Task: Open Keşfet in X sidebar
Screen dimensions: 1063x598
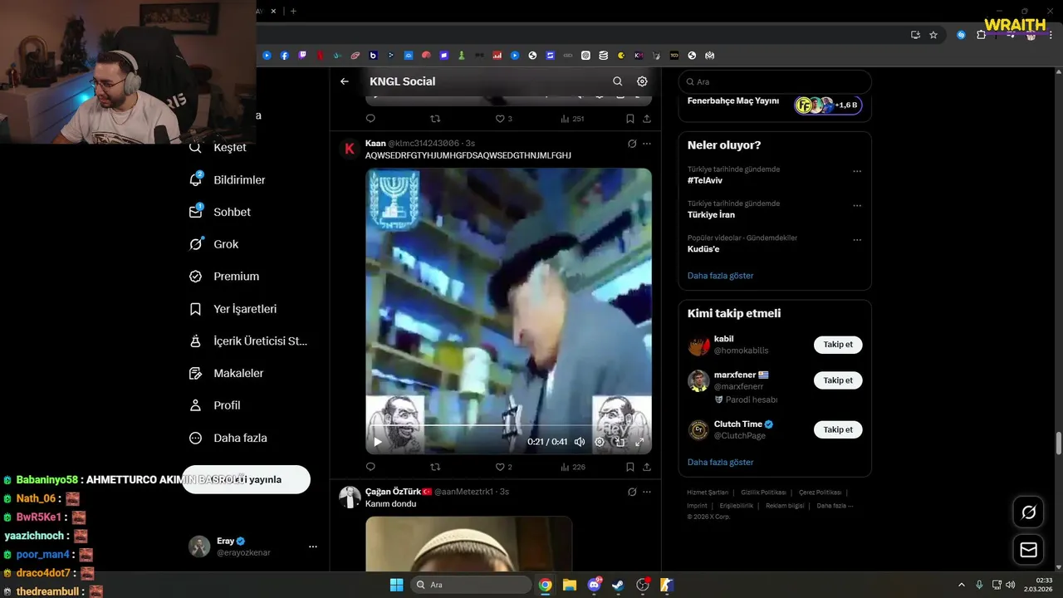Action: pos(218,148)
